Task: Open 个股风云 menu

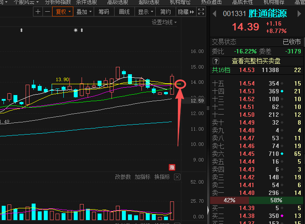Action: pyautogui.click(x=26, y=2)
